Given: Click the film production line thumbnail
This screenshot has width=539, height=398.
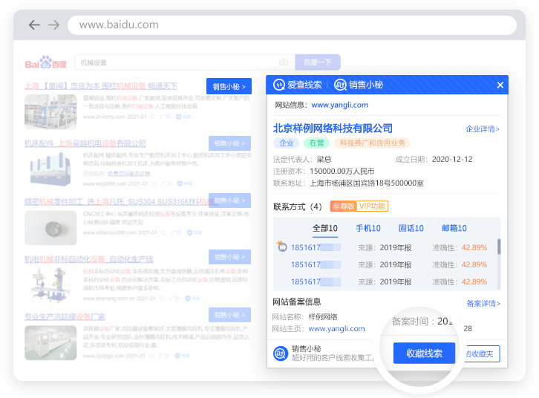Looking at the screenshot, I should click(x=50, y=342).
